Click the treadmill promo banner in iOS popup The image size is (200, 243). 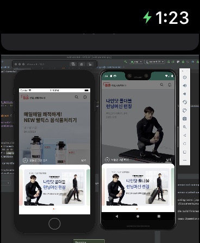click(x=54, y=187)
